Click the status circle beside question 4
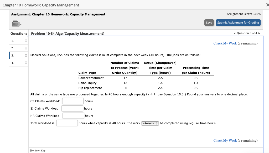The height and width of the screenshot is (153, 269). 25,63
